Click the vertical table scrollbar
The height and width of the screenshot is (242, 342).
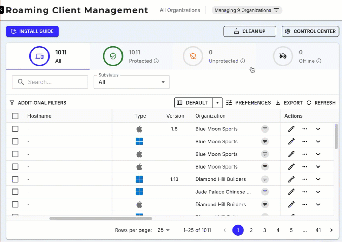(336, 136)
